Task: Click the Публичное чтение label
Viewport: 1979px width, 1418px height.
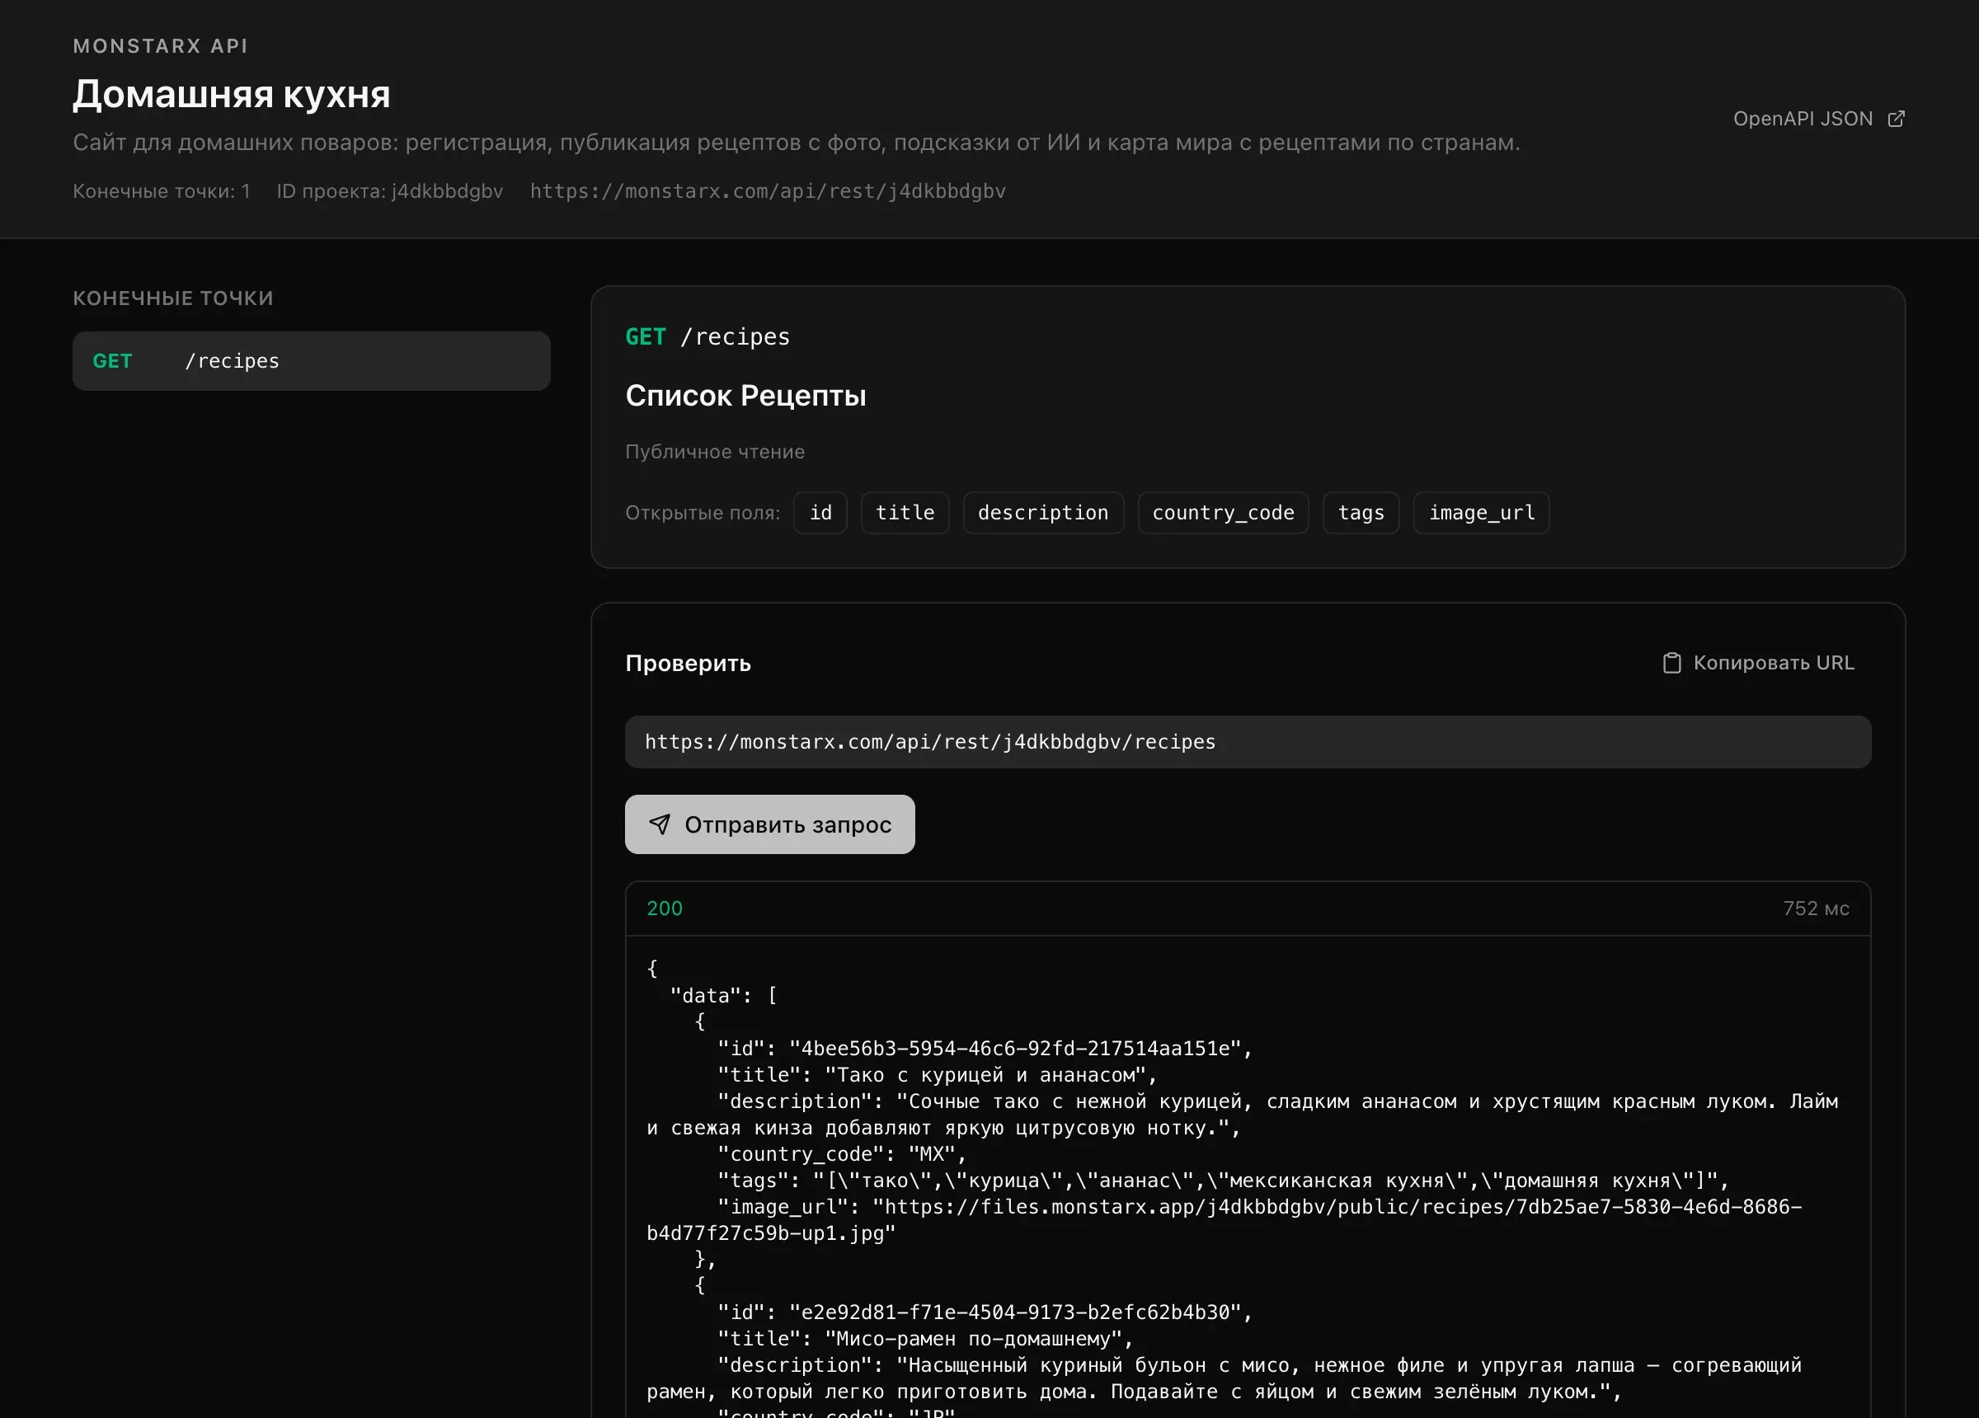Action: [715, 452]
